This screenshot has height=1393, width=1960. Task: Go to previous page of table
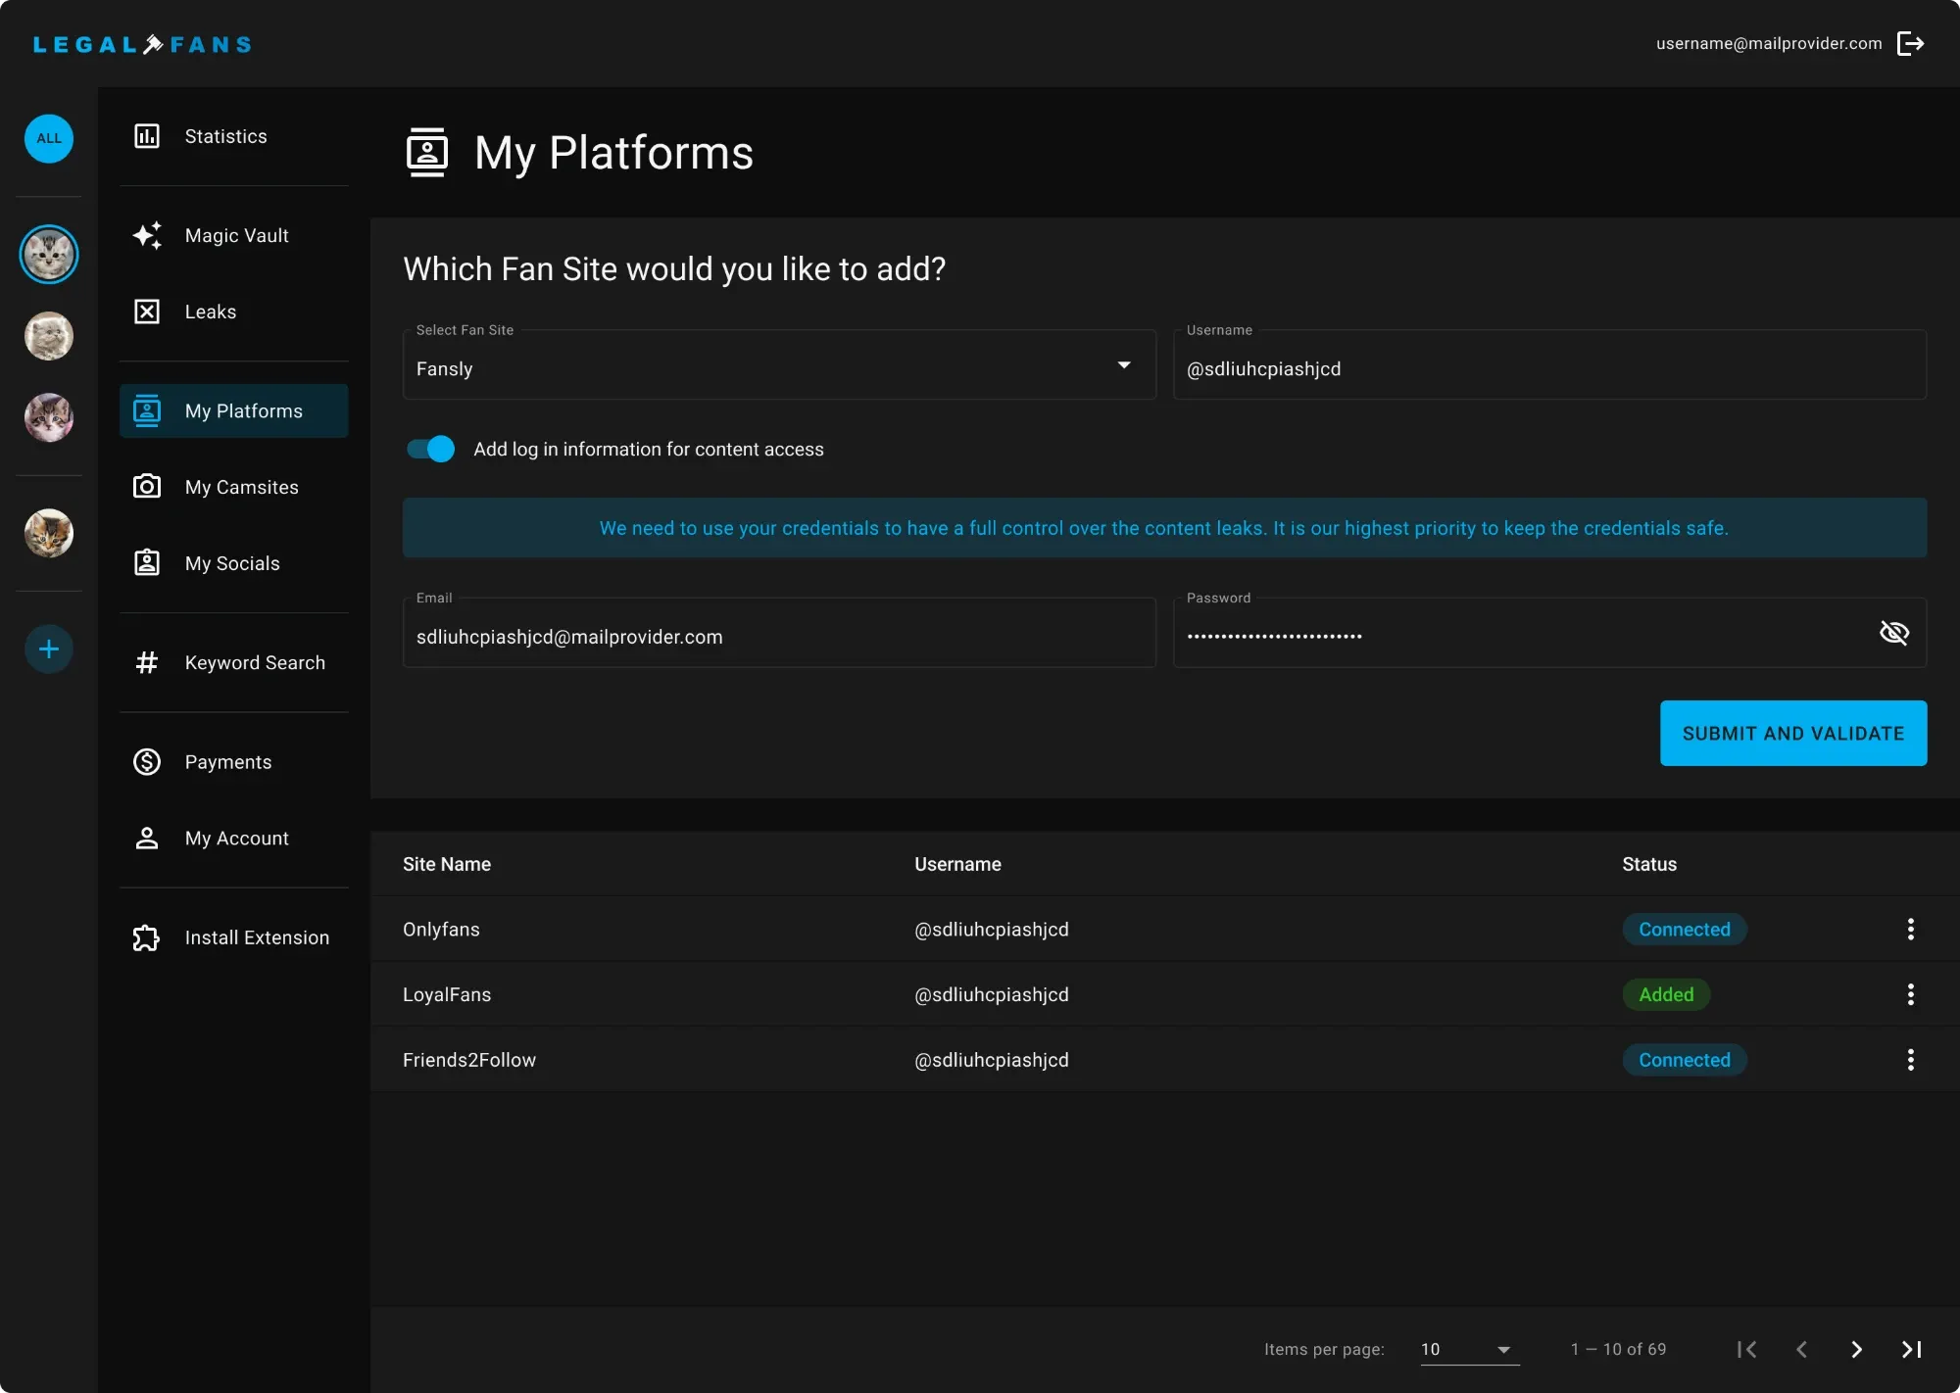(1801, 1349)
